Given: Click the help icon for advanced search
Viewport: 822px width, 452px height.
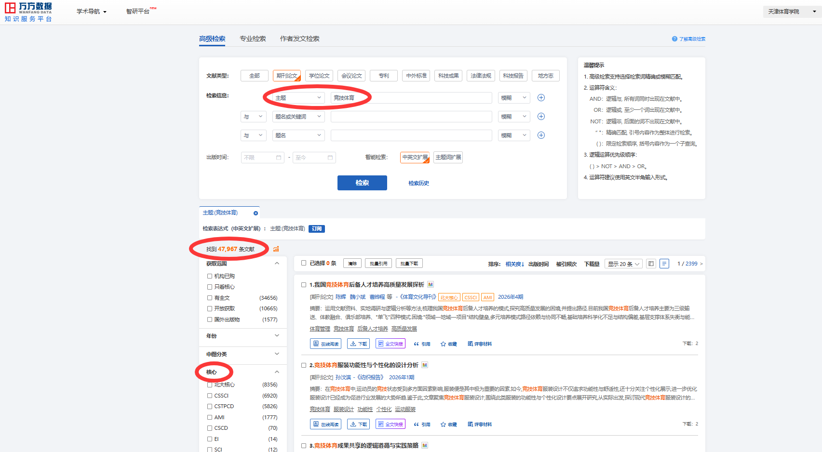Looking at the screenshot, I should [674, 39].
